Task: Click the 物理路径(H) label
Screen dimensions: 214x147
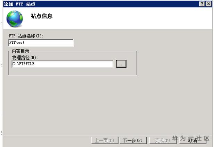Action: tap(25, 58)
